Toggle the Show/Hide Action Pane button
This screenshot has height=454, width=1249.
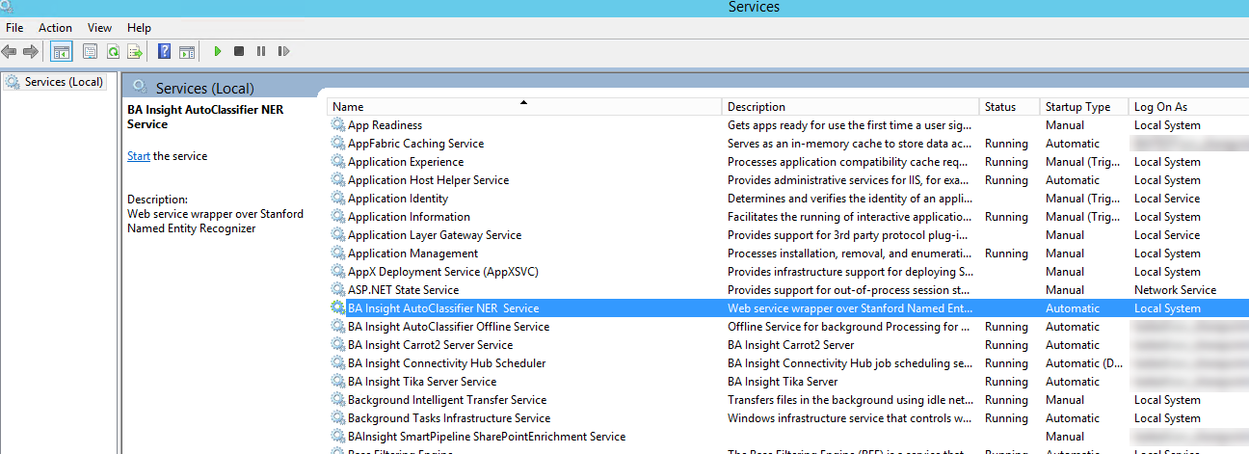tap(187, 51)
